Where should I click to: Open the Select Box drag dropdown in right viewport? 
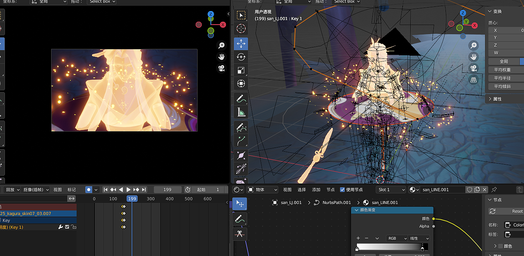pyautogui.click(x=347, y=2)
